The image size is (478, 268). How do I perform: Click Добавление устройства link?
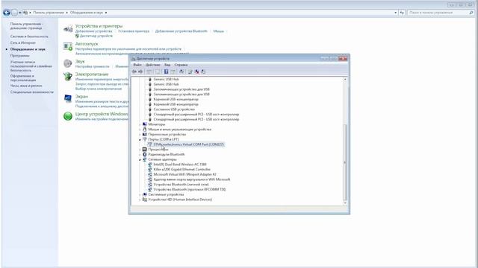point(93,31)
